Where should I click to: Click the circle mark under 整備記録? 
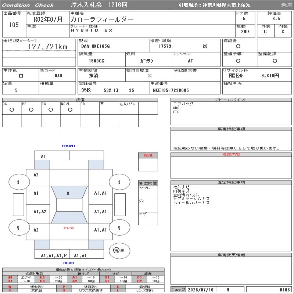coord(275,61)
